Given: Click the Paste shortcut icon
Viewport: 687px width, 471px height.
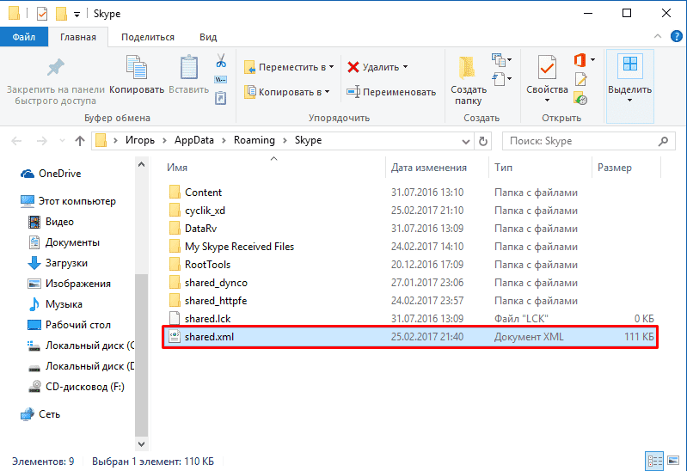Looking at the screenshot, I should tap(220, 98).
